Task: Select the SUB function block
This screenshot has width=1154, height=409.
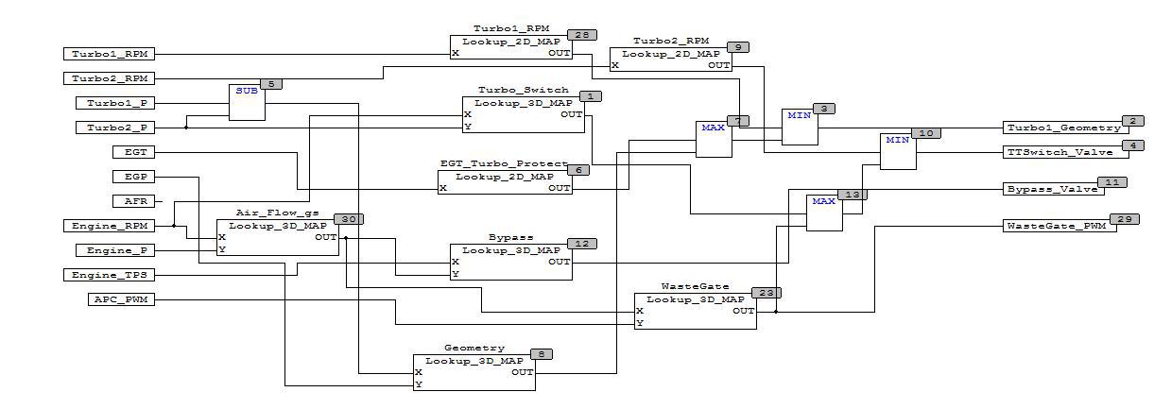Action: [x=247, y=103]
